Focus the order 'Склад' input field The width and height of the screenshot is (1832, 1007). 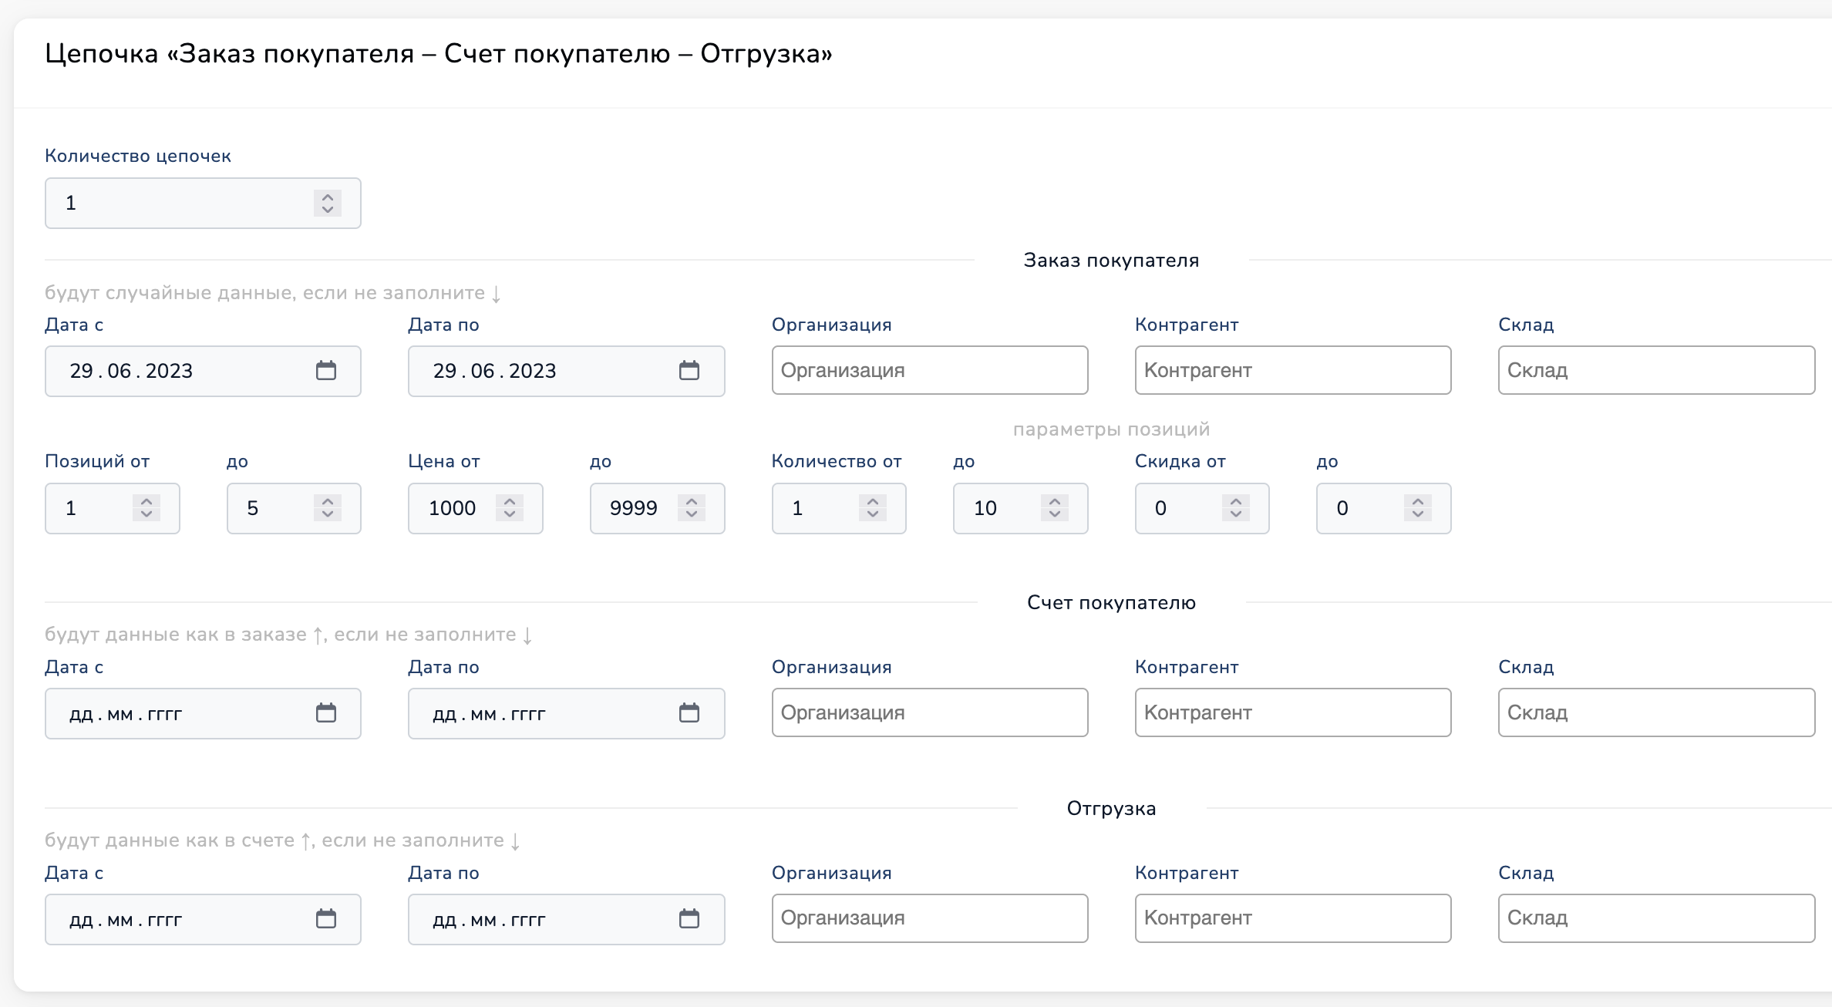click(x=1656, y=370)
